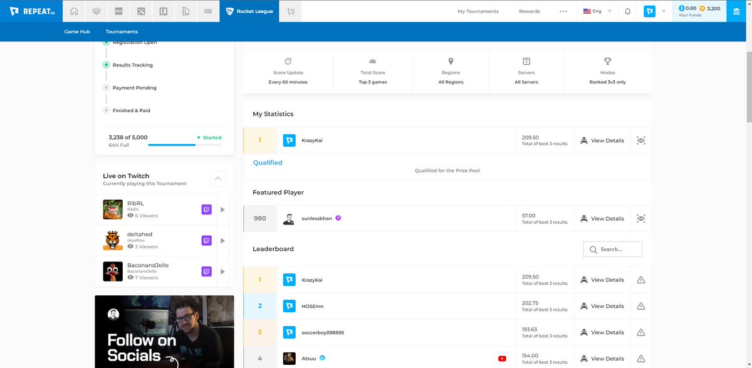The image size is (752, 368).
Task: Click the leaderboard Search field
Action: [x=612, y=249]
